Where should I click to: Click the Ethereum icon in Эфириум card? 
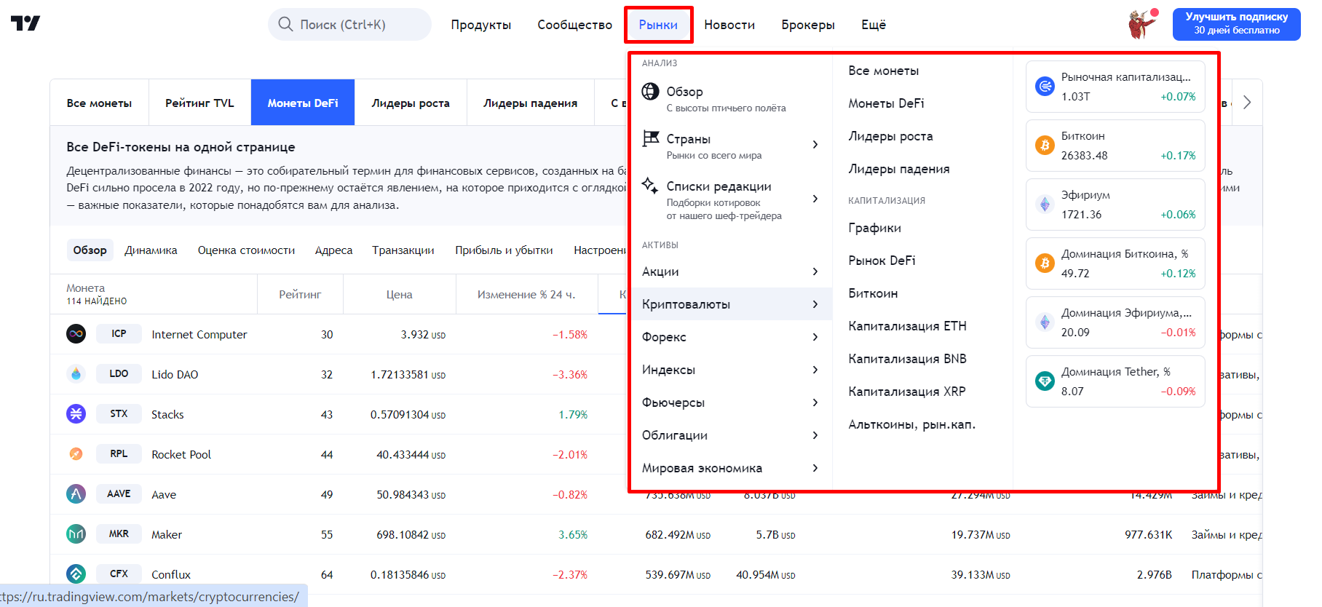(x=1045, y=204)
